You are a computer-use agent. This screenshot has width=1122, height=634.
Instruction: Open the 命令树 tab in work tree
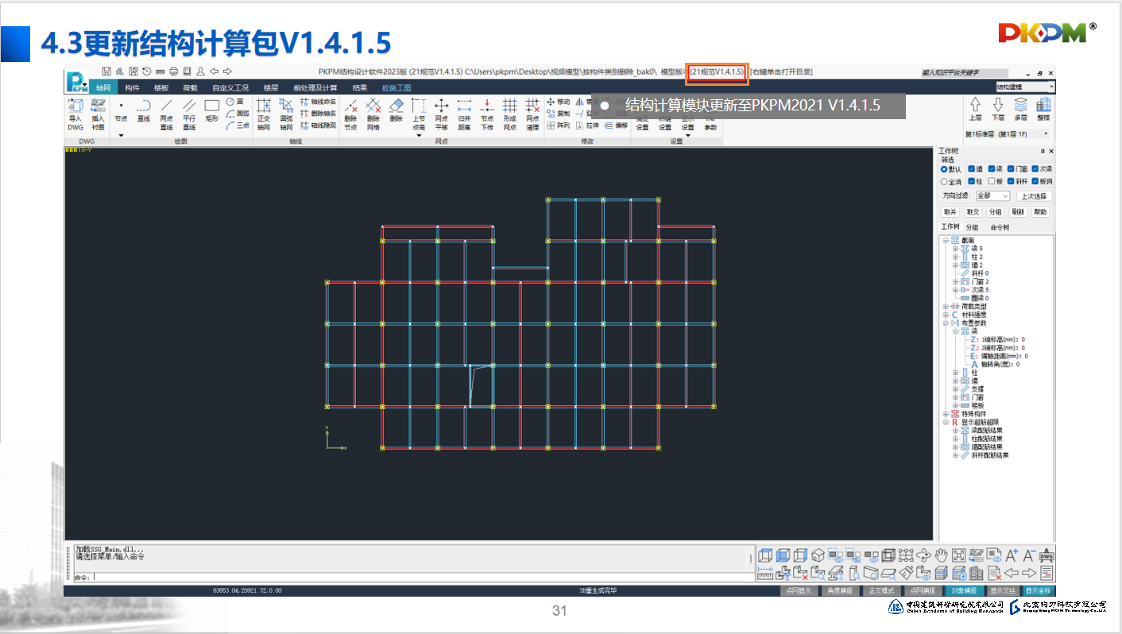pos(1000,227)
